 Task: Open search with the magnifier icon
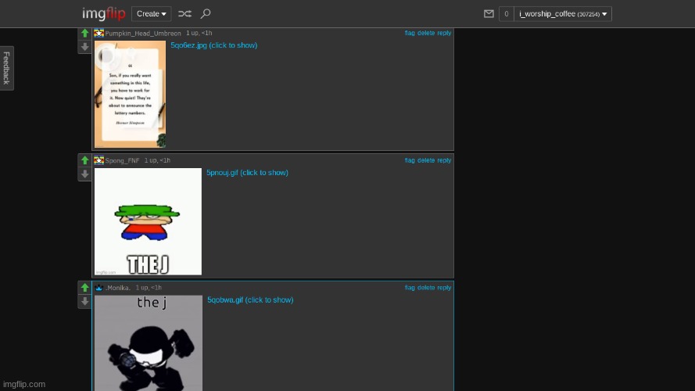206,13
